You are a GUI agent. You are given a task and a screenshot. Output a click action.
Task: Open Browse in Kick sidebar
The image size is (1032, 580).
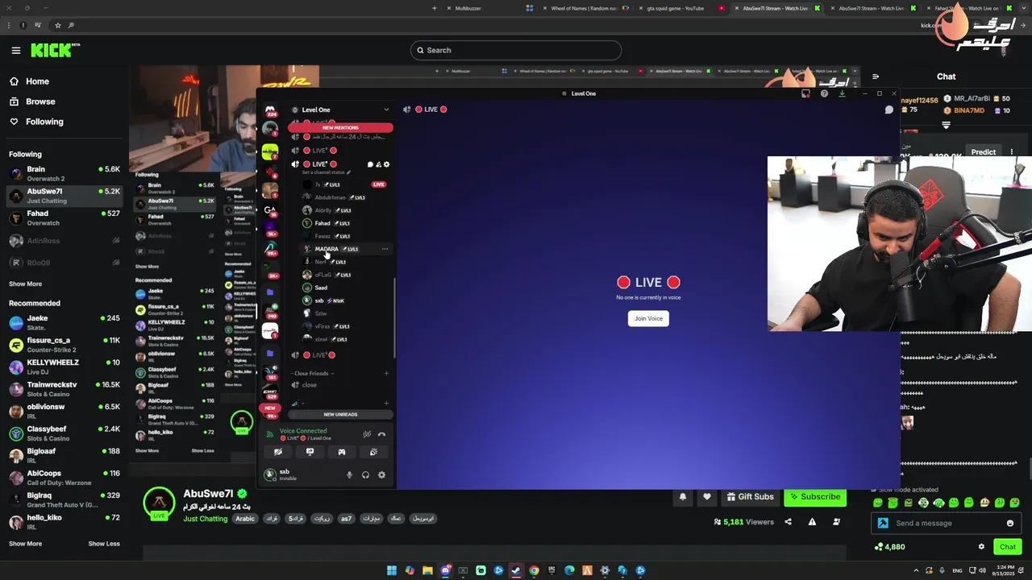point(32,101)
